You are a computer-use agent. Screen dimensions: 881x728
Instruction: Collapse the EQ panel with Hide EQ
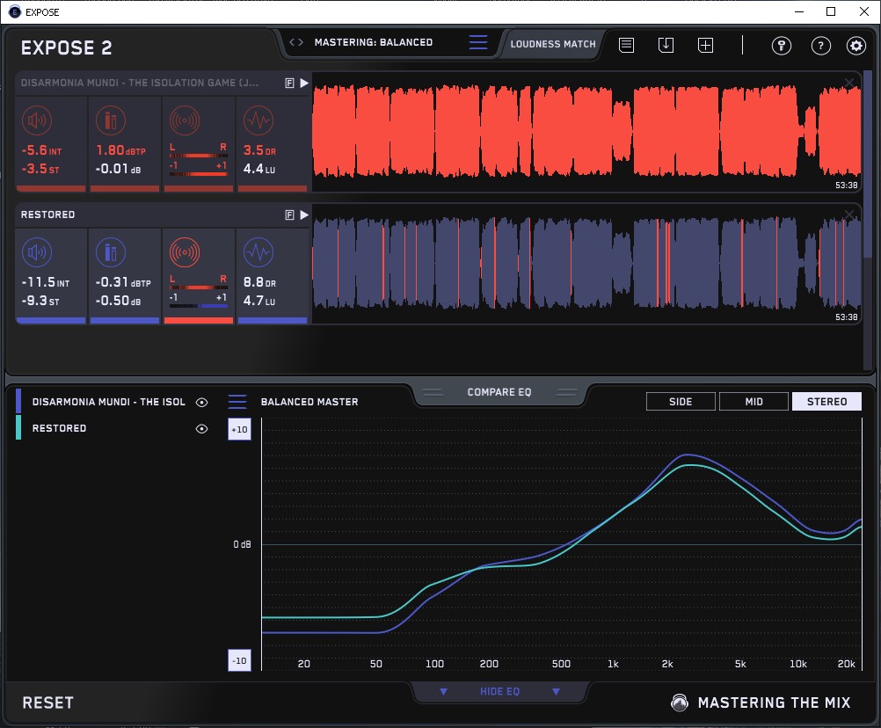[499, 692]
